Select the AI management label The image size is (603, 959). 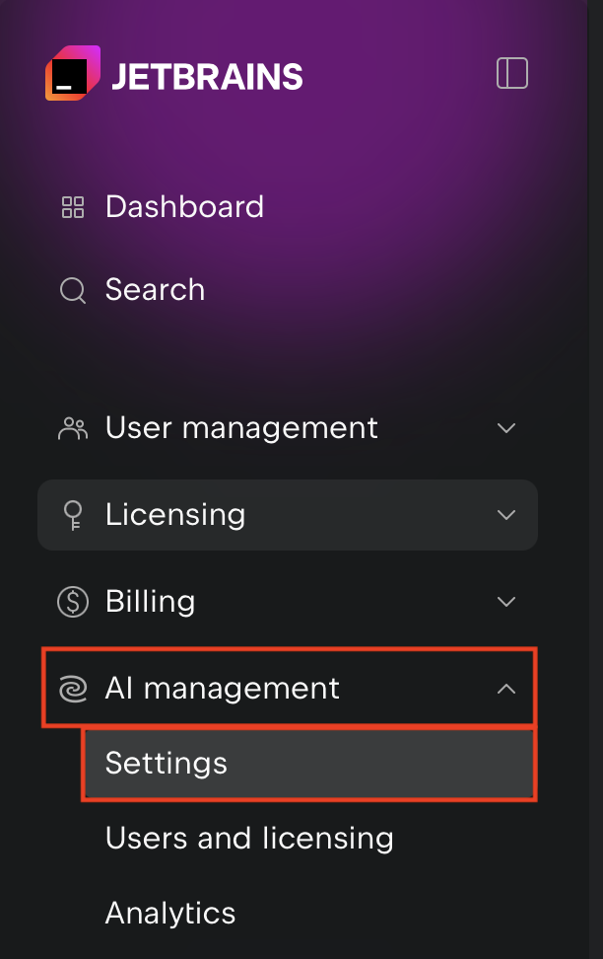[223, 689]
